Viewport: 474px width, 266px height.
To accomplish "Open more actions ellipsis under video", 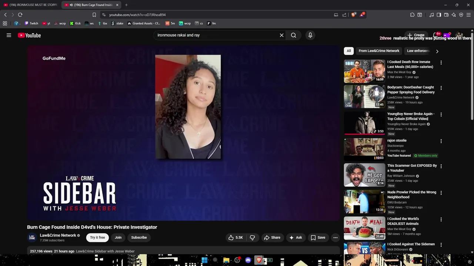I will point(335,238).
